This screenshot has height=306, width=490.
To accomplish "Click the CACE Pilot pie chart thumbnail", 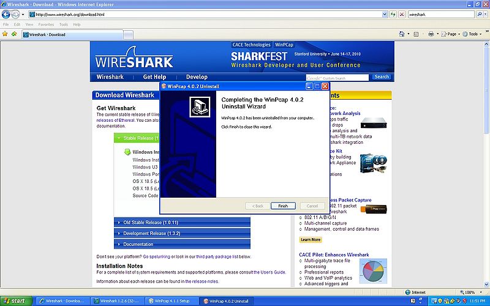I will pos(373,271).
